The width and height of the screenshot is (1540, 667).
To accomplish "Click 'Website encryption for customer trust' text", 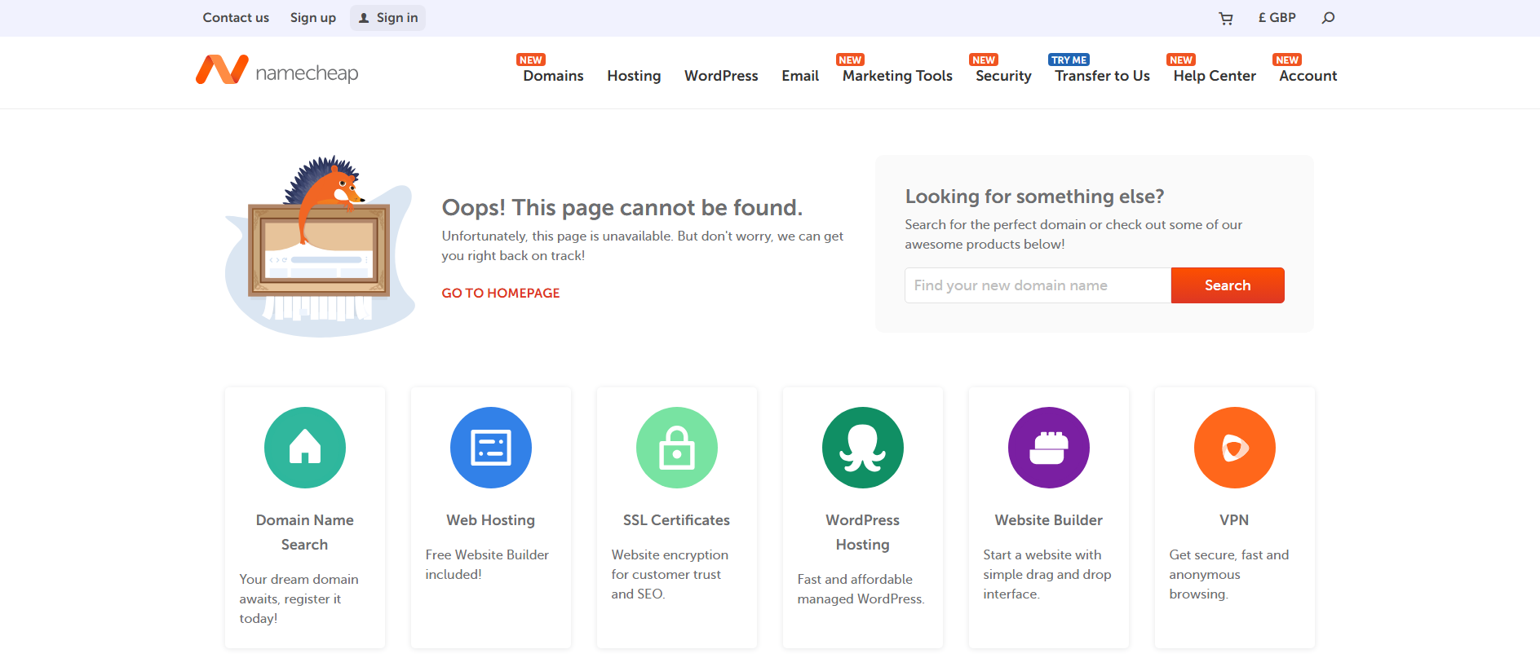I will tap(670, 564).
